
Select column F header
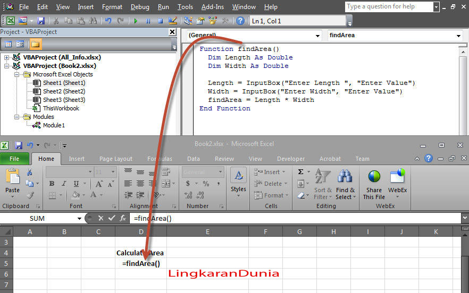tap(265, 231)
